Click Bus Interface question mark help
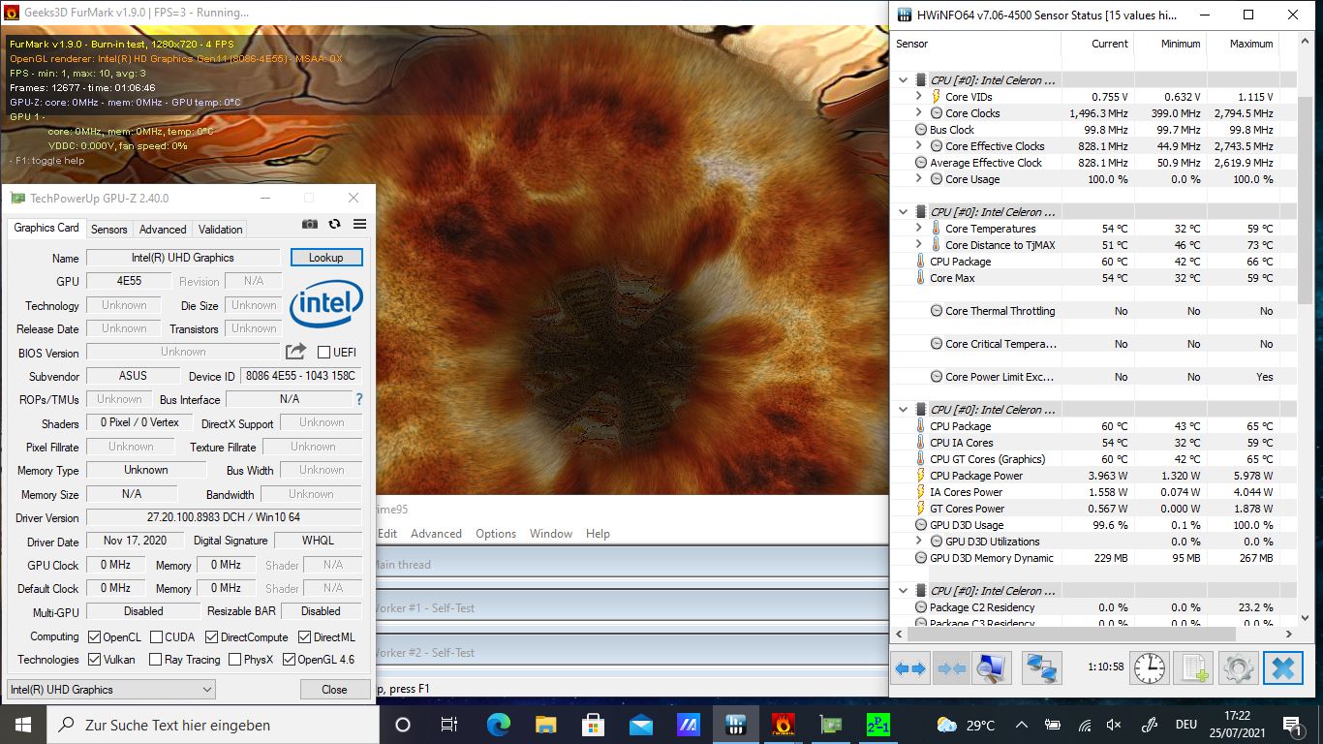Screen dimensions: 1323x744 [x=359, y=399]
